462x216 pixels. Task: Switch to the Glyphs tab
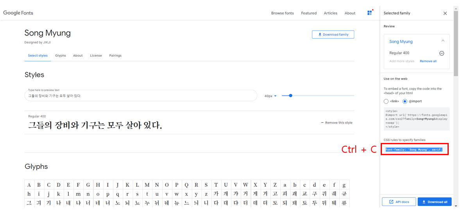tap(61, 55)
